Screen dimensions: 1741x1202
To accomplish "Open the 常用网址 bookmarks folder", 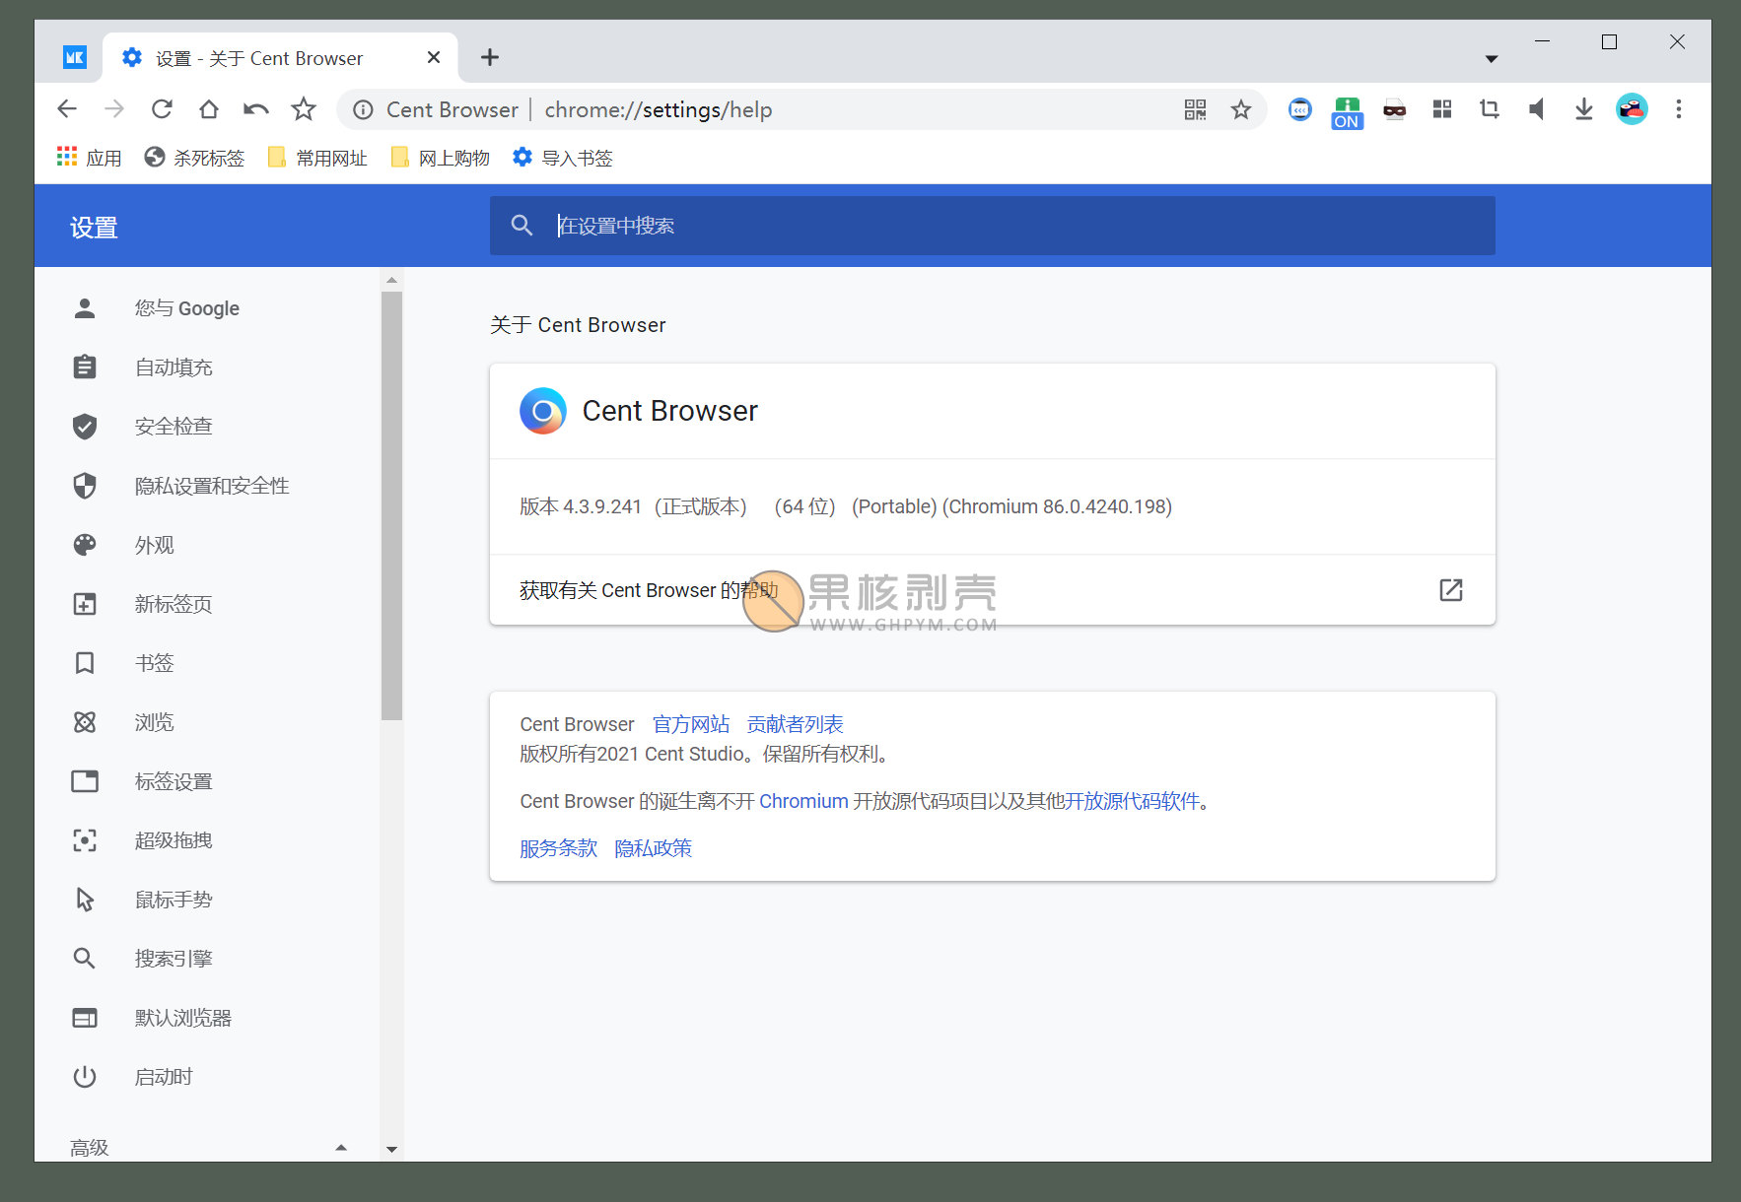I will click(x=318, y=158).
